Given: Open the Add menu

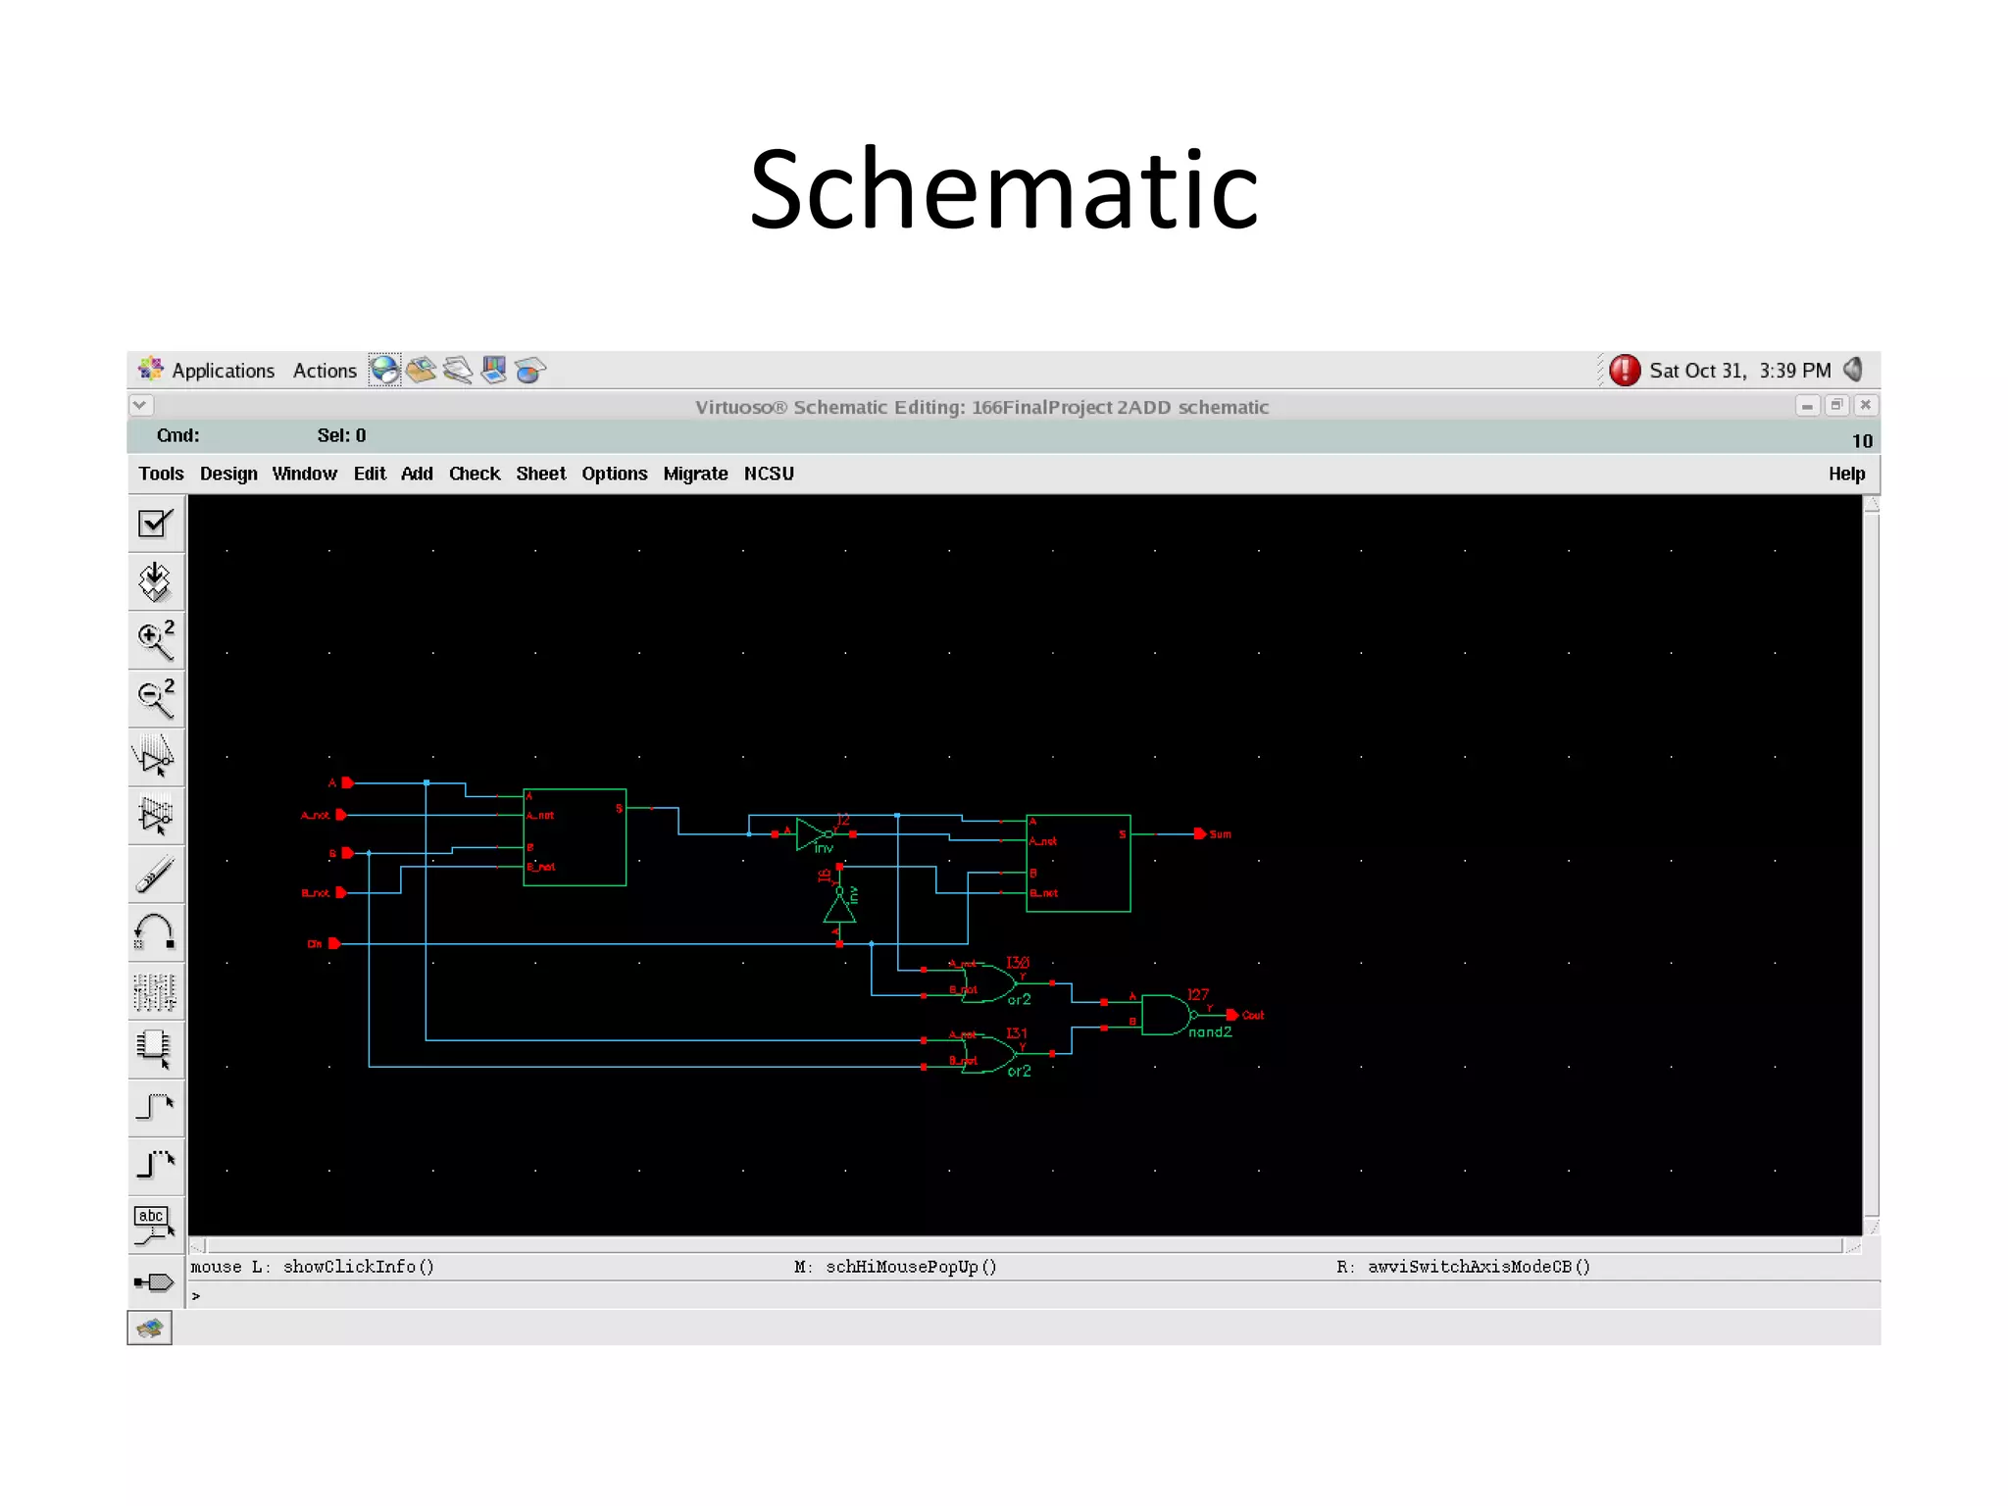Looking at the screenshot, I should (x=417, y=474).
